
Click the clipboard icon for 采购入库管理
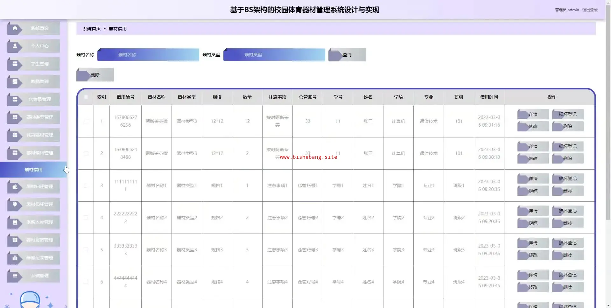pyautogui.click(x=15, y=222)
